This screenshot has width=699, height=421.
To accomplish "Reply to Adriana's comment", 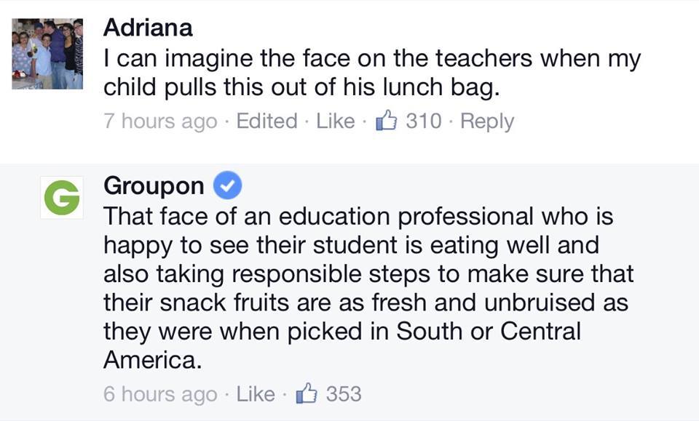I will click(x=487, y=121).
